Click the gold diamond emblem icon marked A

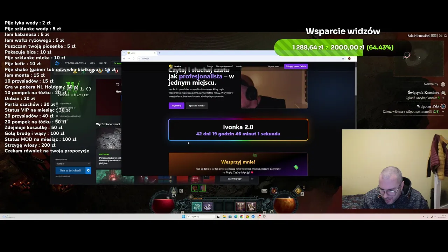click(x=298, y=191)
